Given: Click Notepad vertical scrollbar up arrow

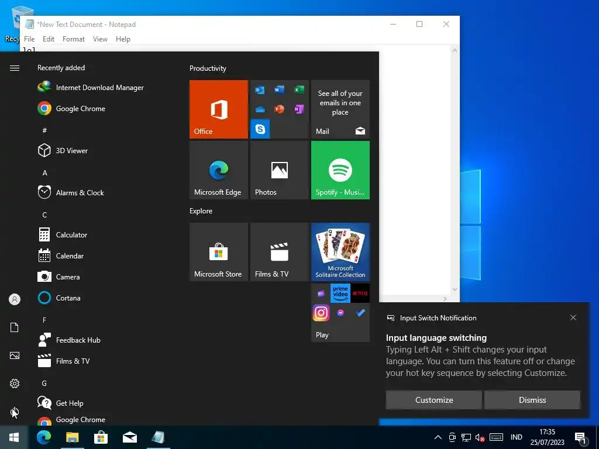Looking at the screenshot, I should (x=455, y=50).
